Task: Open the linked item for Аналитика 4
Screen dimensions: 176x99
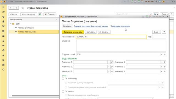Action: tap(164, 62)
